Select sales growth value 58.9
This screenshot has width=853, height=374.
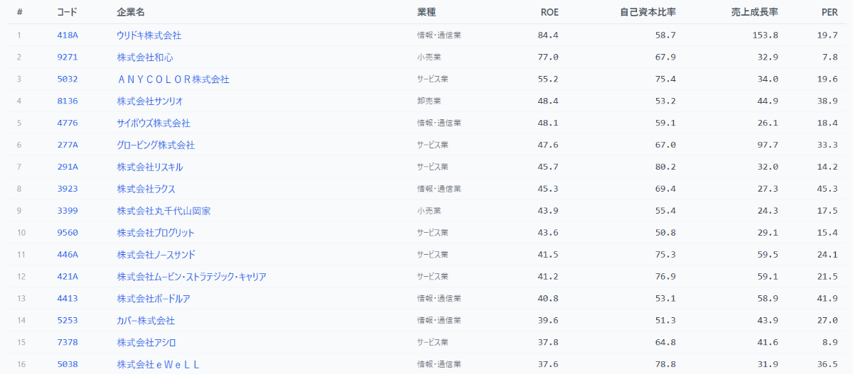click(x=768, y=299)
